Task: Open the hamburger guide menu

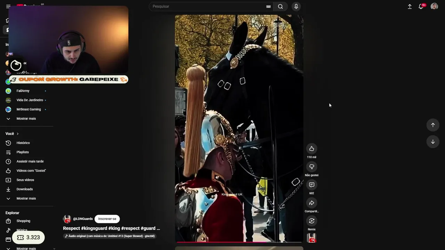Action: (8, 7)
